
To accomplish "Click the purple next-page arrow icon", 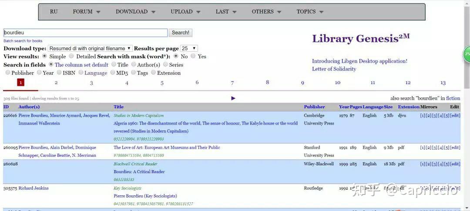I will 233,98.
